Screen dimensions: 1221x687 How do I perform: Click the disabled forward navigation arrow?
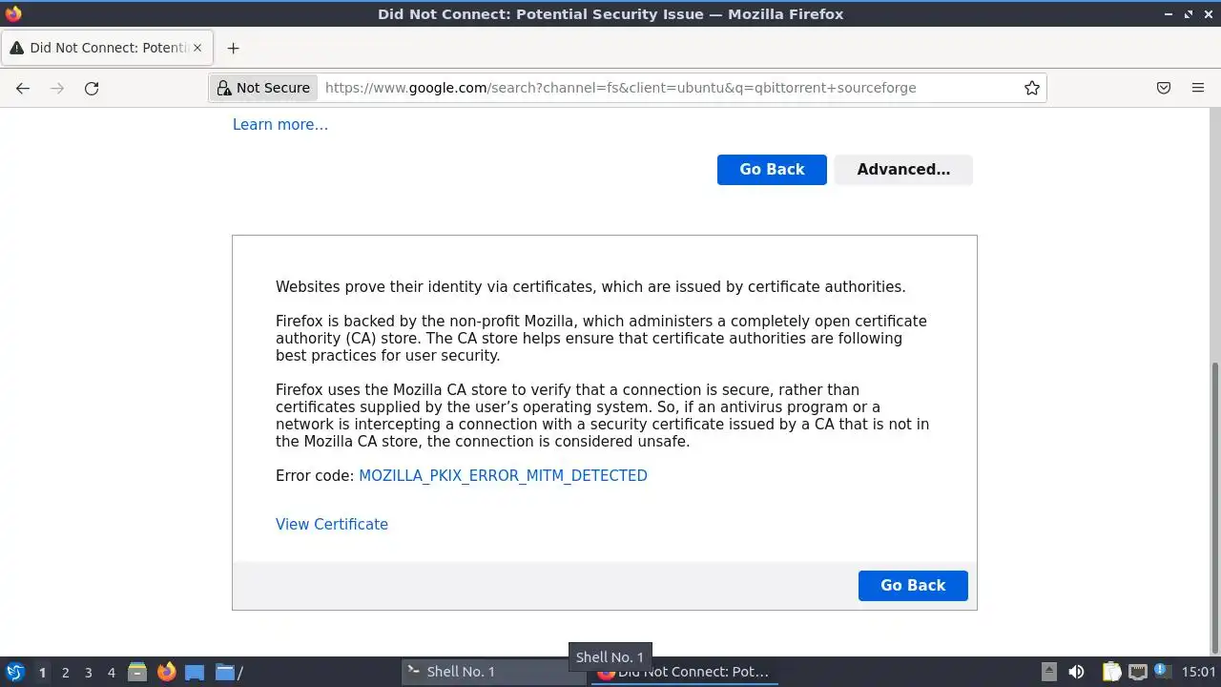(x=57, y=88)
